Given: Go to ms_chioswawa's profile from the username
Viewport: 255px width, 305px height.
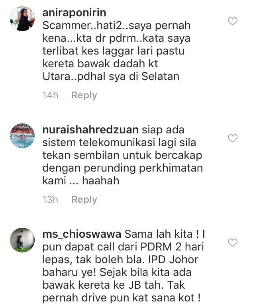Looking at the screenshot, I should point(82,234).
